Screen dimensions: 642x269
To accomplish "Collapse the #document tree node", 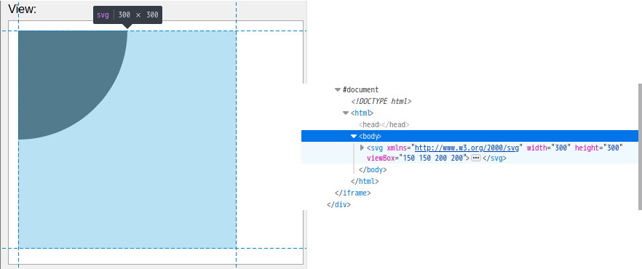I will click(x=338, y=90).
